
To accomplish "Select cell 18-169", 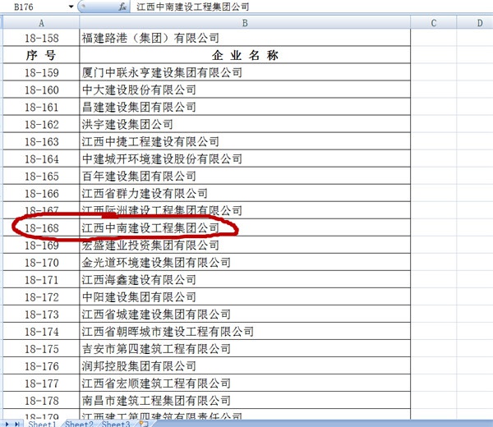I will click(x=41, y=245).
